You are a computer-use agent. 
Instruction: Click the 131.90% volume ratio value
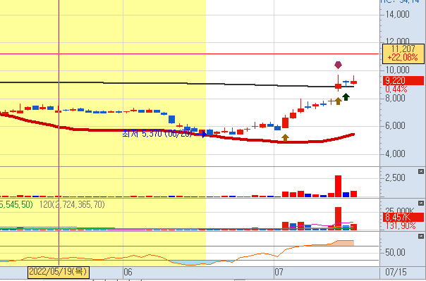[x=401, y=225]
